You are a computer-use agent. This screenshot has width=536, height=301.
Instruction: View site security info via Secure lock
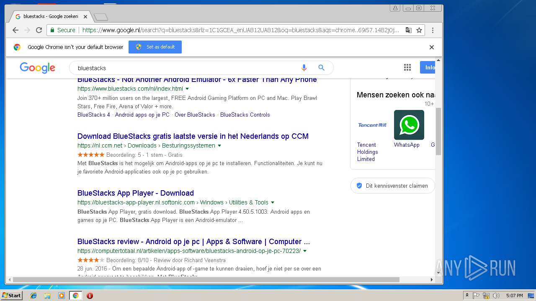coord(62,30)
